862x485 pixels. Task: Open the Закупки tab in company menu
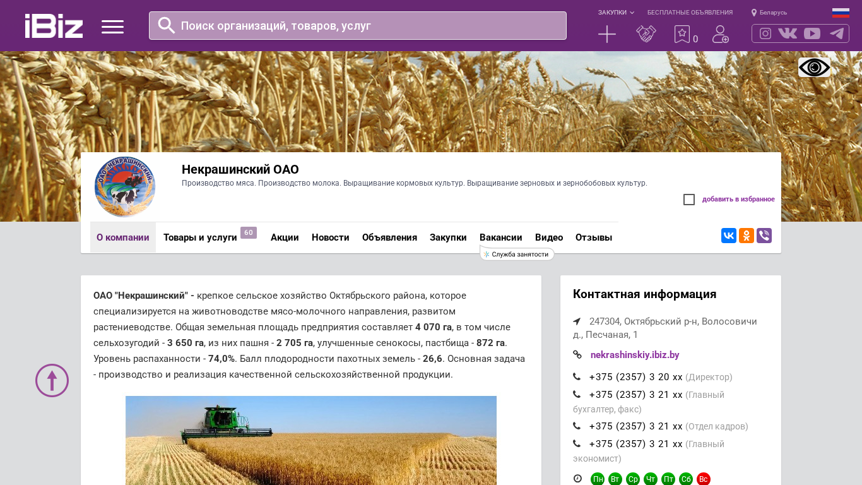pyautogui.click(x=448, y=237)
